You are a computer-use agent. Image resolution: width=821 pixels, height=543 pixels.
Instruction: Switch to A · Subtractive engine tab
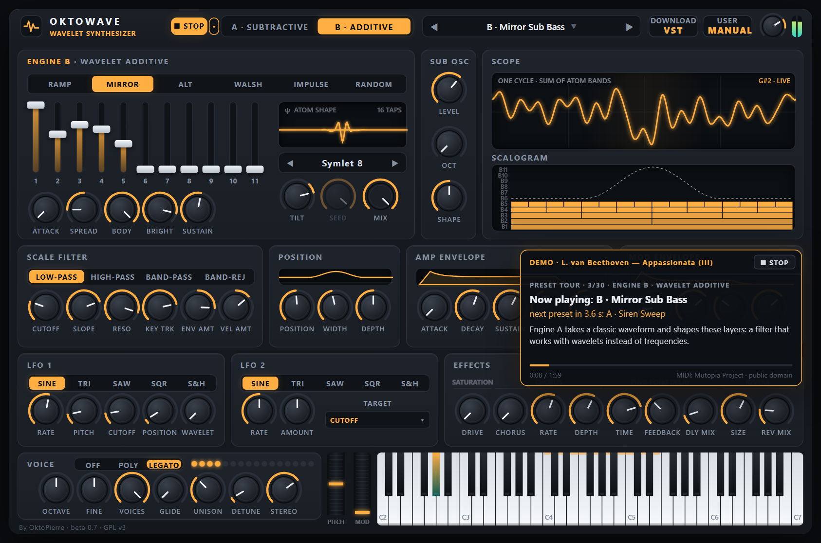pyautogui.click(x=270, y=27)
